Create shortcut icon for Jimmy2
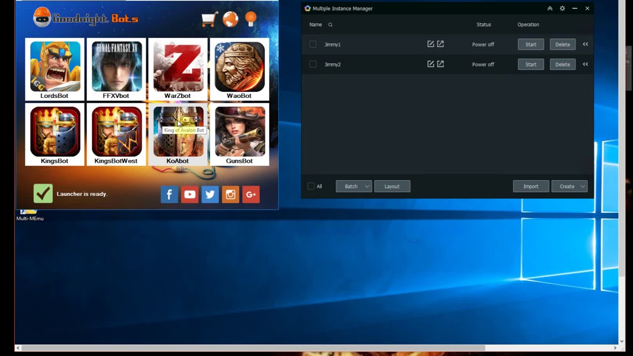The image size is (633, 356). click(x=441, y=64)
